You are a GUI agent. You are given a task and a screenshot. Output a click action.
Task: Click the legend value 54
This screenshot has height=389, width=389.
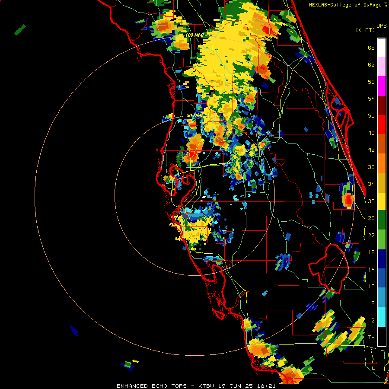pos(371,99)
